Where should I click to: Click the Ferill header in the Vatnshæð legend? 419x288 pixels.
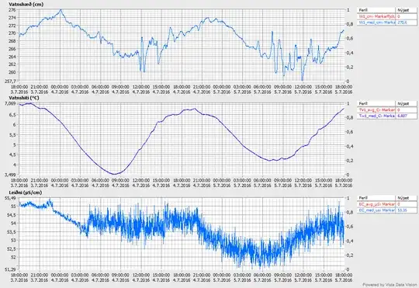pos(376,10)
